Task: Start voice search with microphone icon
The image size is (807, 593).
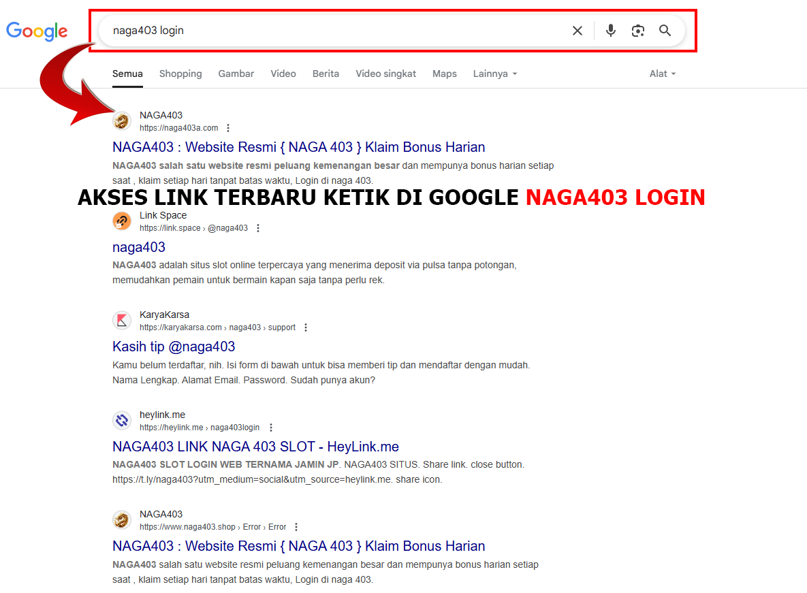Action: coord(610,31)
